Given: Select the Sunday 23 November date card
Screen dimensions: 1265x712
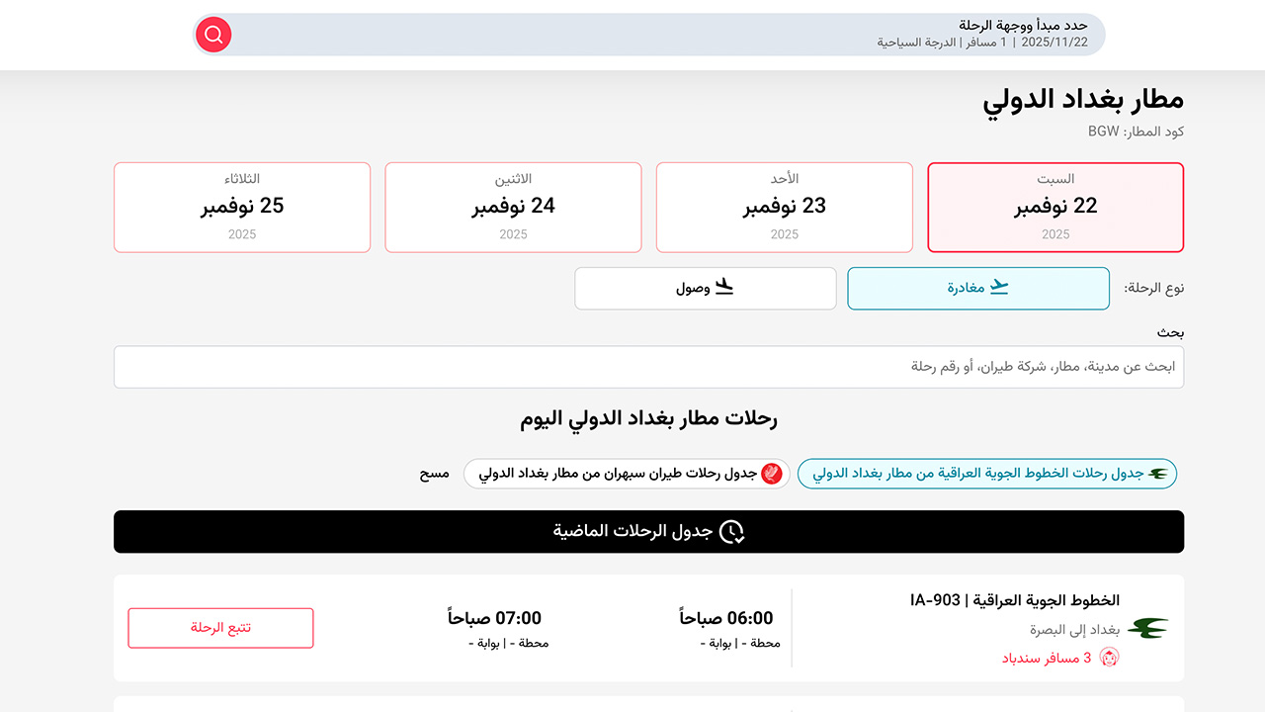Looking at the screenshot, I should (x=785, y=208).
